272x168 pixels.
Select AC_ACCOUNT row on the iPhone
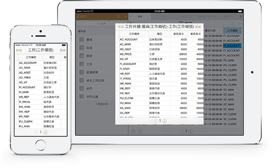click(x=41, y=63)
